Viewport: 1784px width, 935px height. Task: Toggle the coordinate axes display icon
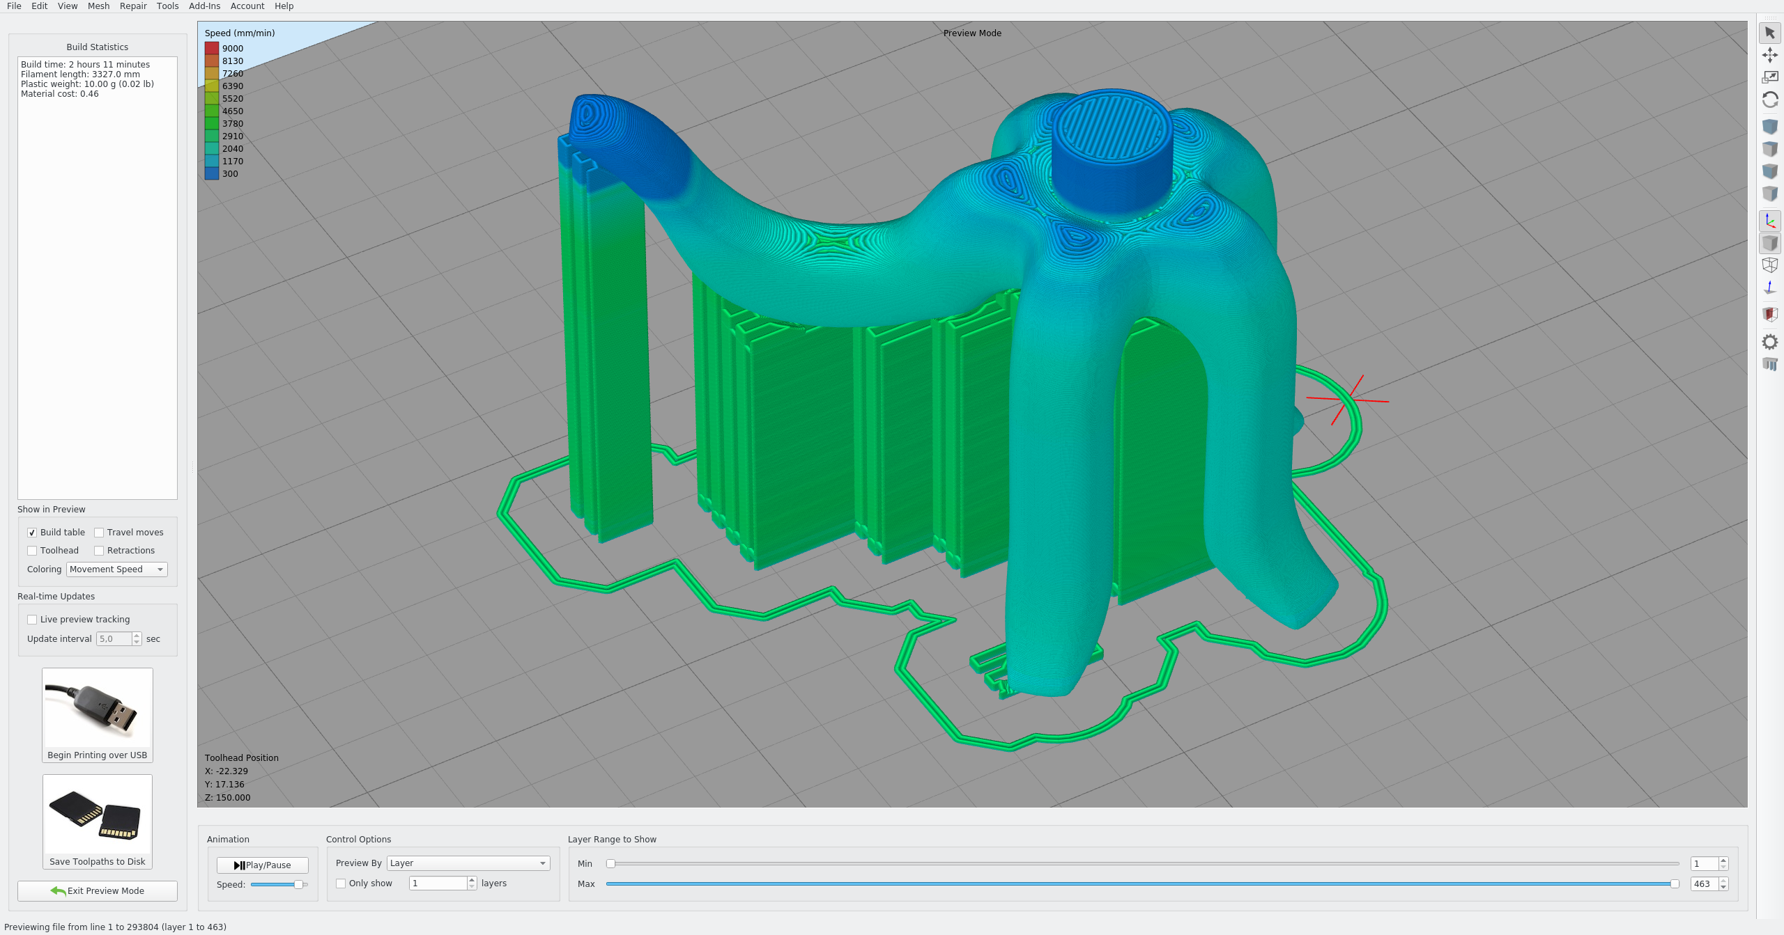(1769, 221)
